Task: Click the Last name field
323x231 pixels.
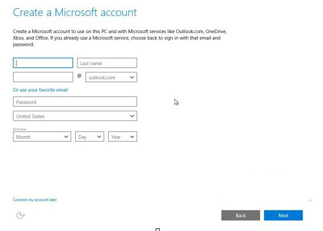Action: click(x=107, y=63)
